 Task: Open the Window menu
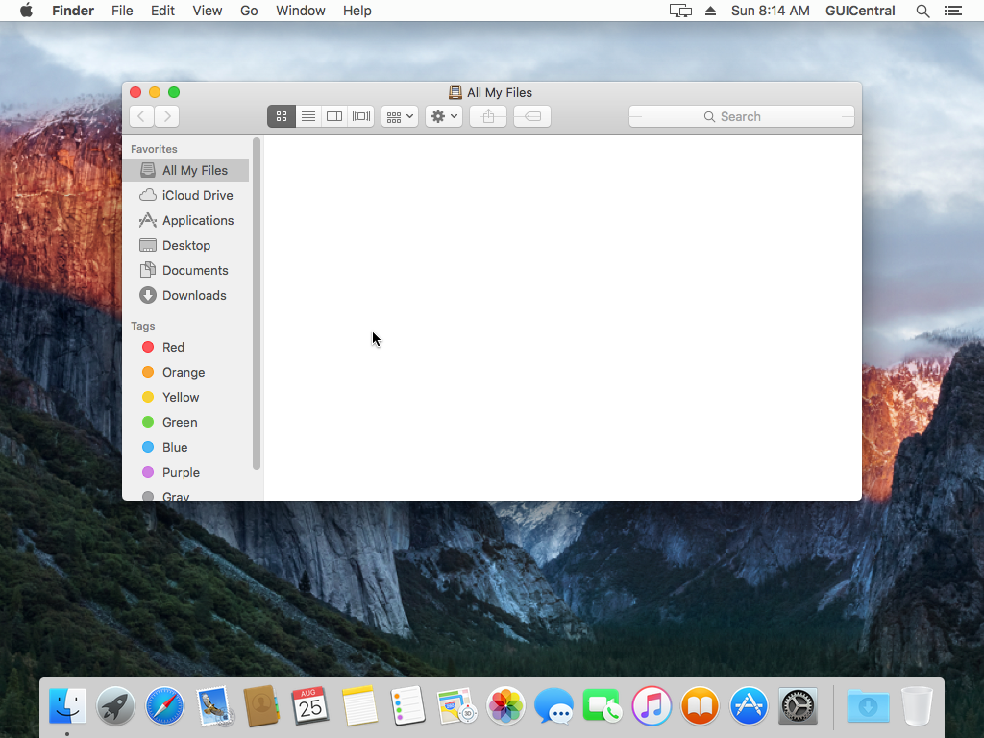(301, 11)
